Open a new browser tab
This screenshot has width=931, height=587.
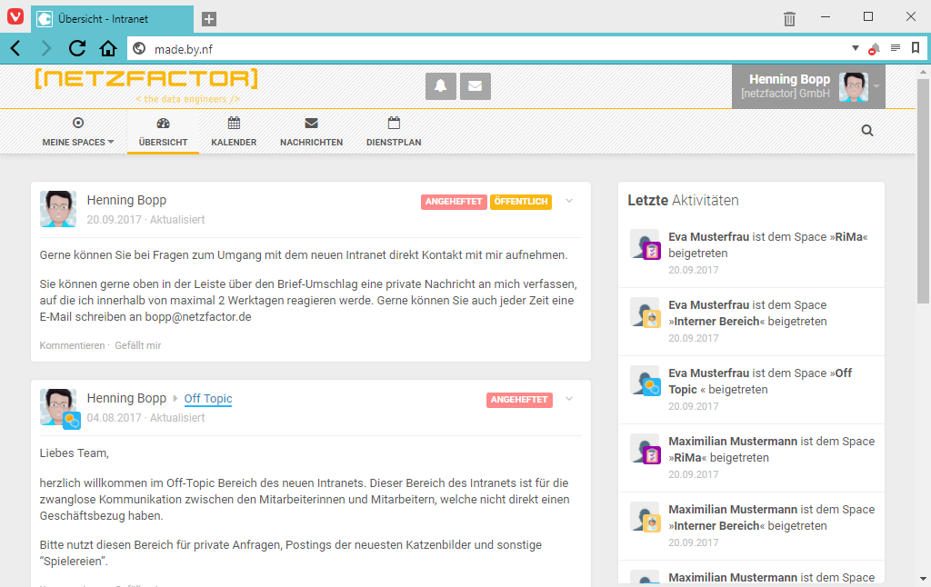coord(209,19)
